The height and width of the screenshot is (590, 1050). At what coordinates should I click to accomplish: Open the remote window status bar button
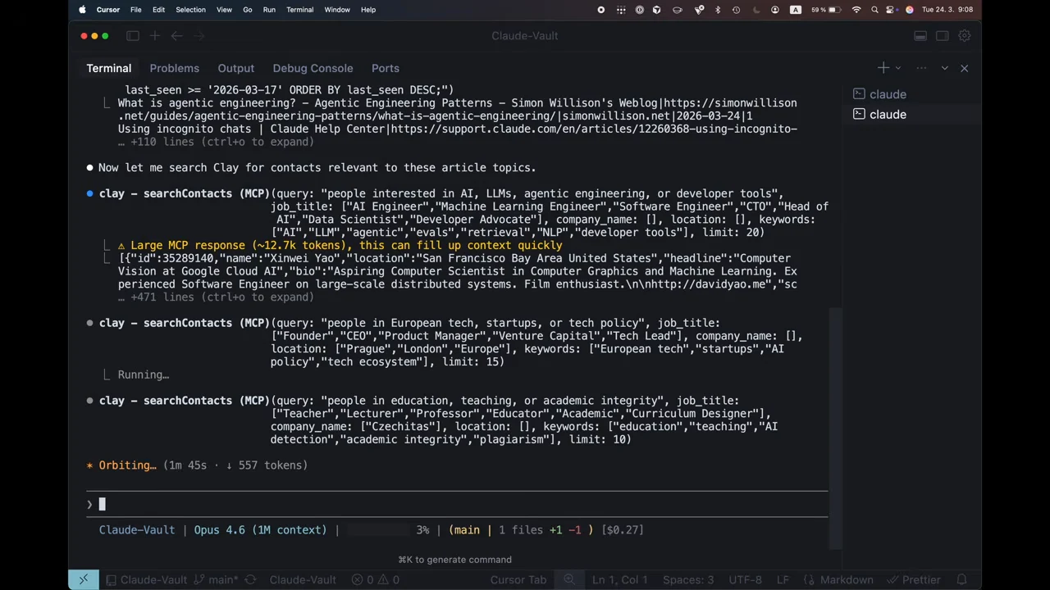pyautogui.click(x=84, y=579)
